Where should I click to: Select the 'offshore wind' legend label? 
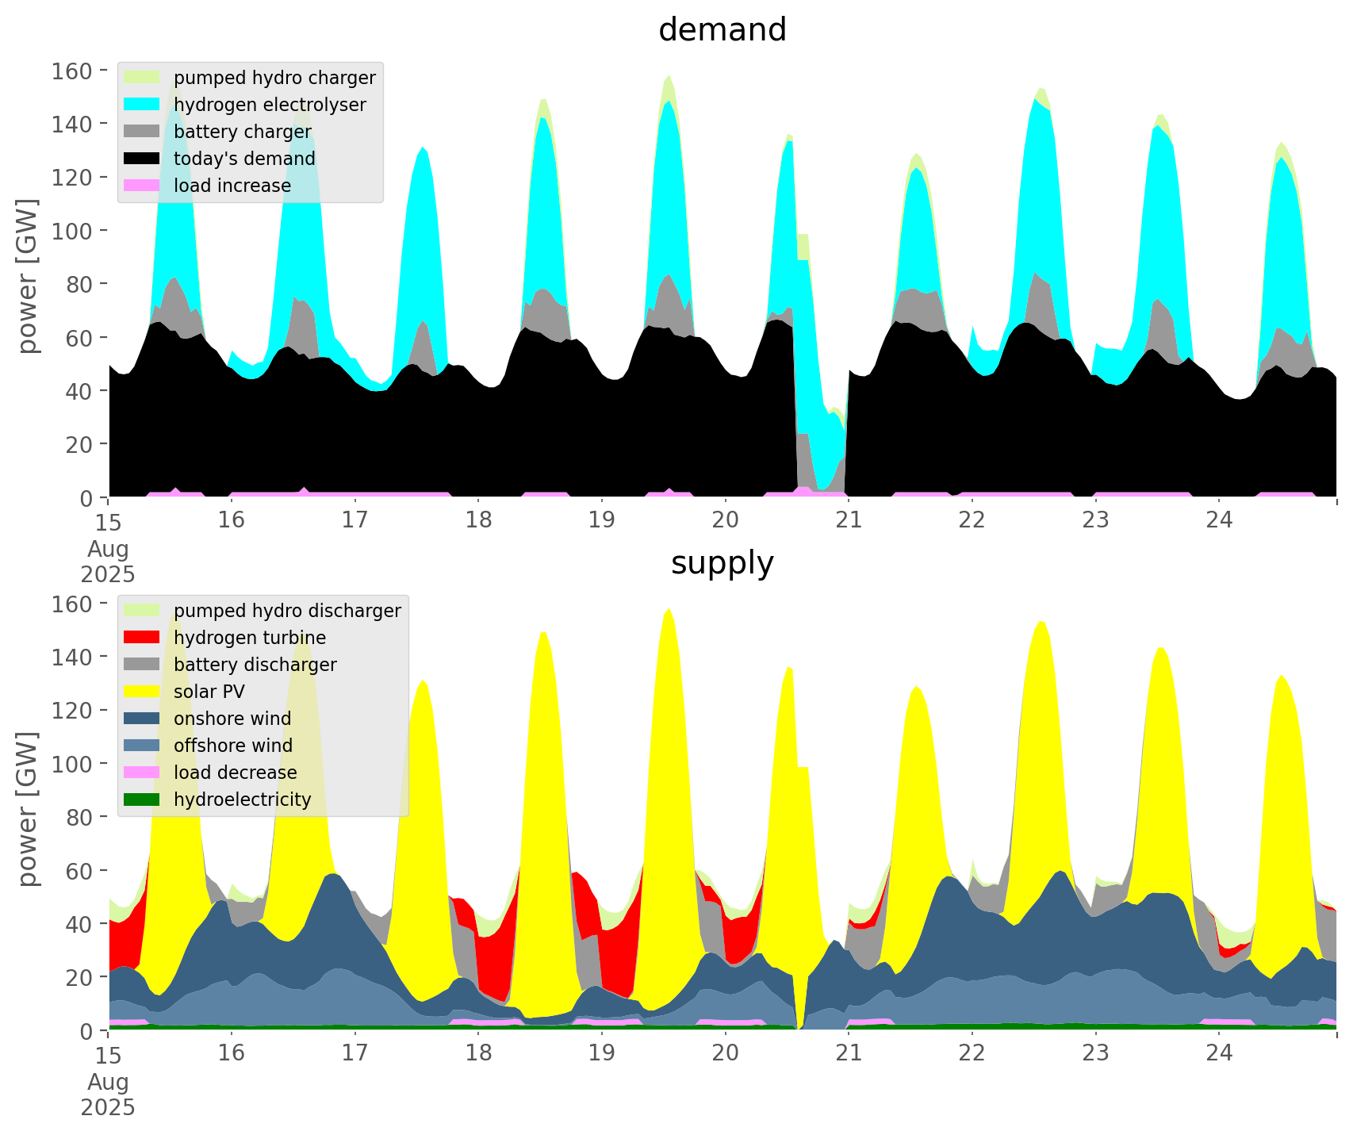pos(233,746)
